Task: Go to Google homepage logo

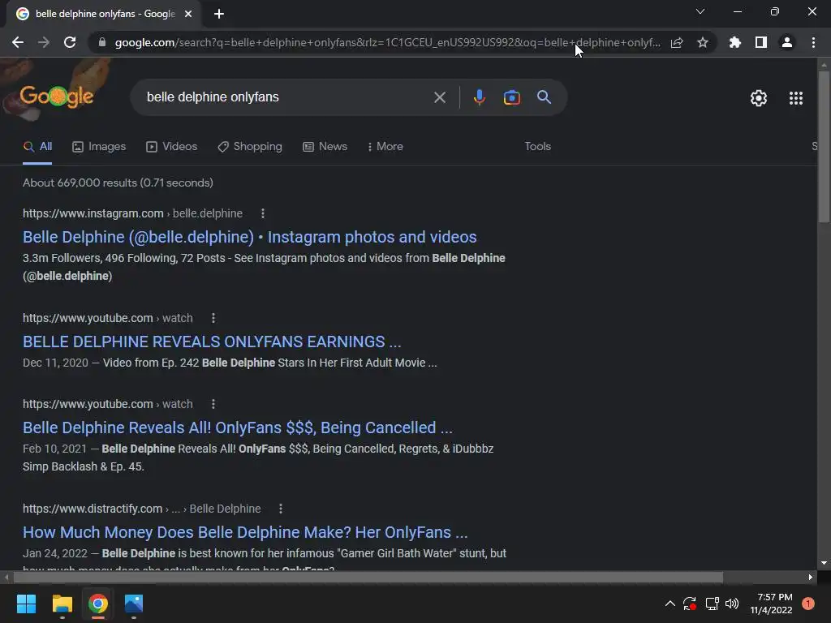Action: click(57, 97)
